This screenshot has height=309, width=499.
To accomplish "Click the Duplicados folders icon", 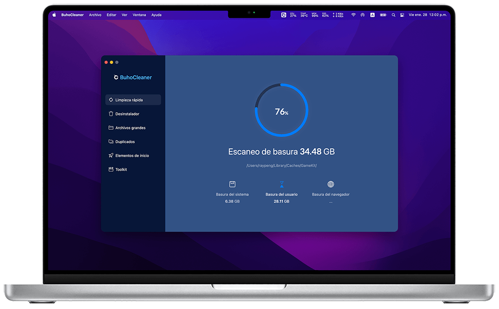I will [x=111, y=141].
